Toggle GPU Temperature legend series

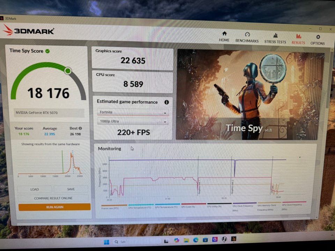click(167, 206)
